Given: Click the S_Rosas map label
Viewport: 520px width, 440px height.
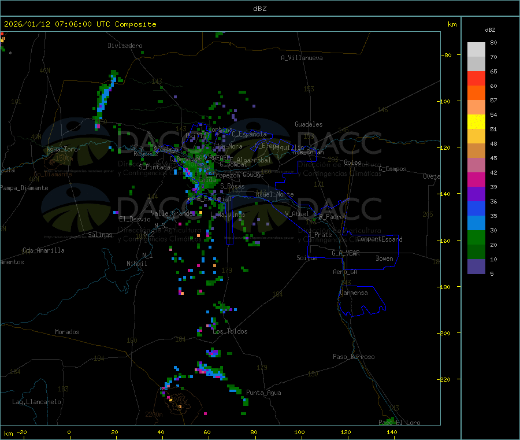Looking at the screenshot, I should click(x=232, y=186).
